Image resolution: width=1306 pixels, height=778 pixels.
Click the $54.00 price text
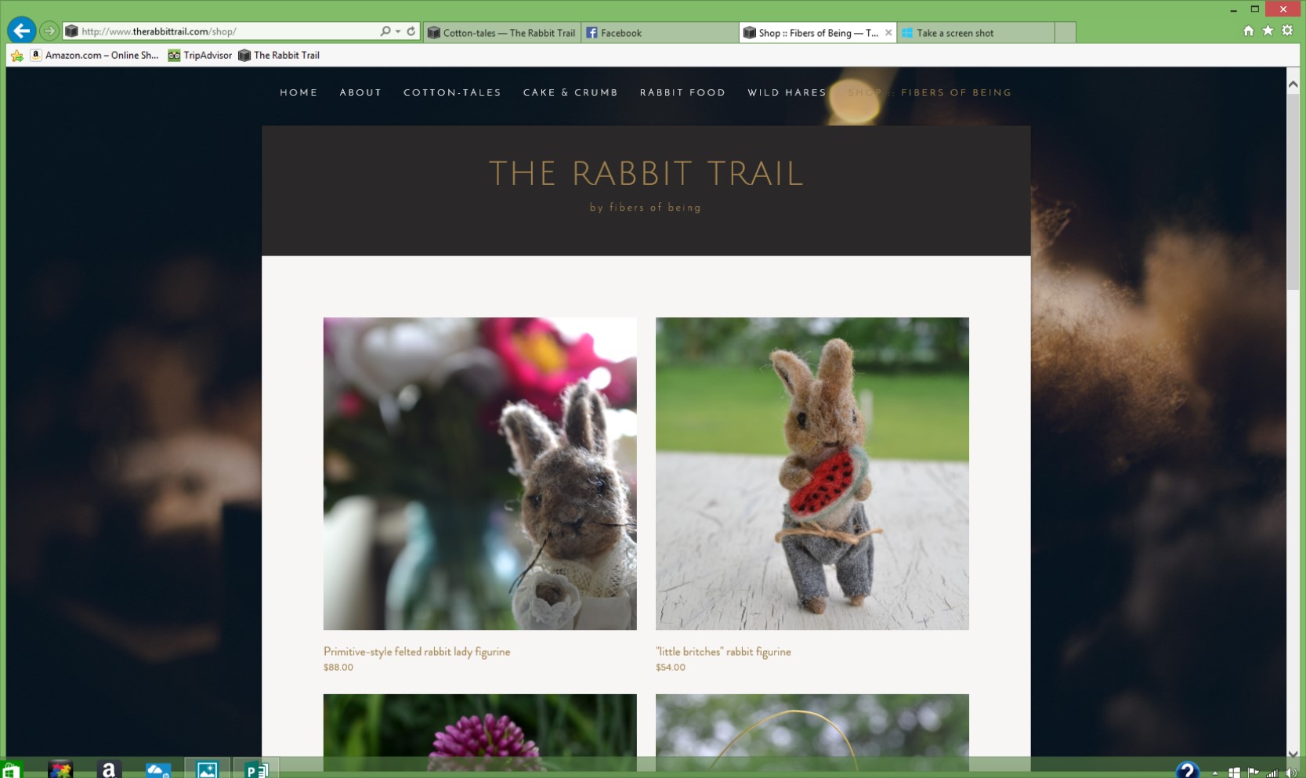coord(671,668)
